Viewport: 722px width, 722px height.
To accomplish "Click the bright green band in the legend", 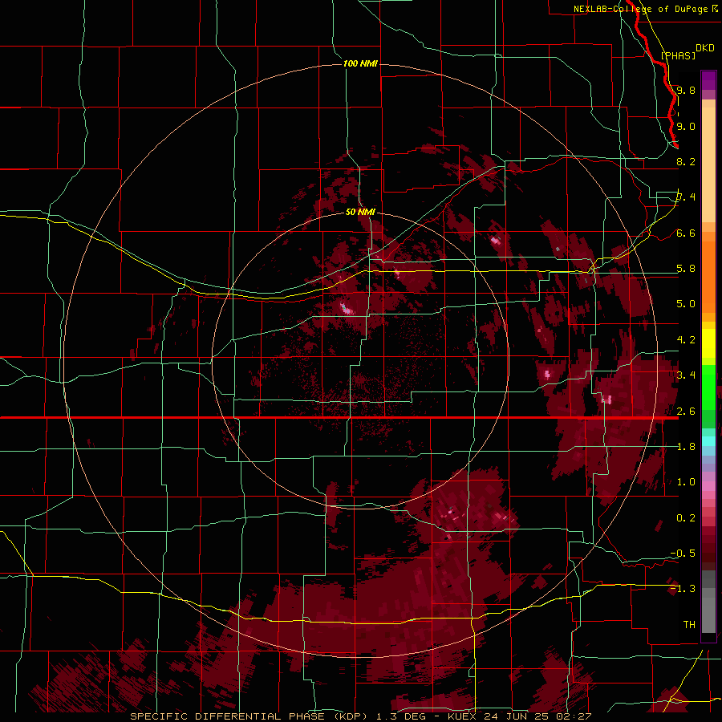I will [x=708, y=386].
